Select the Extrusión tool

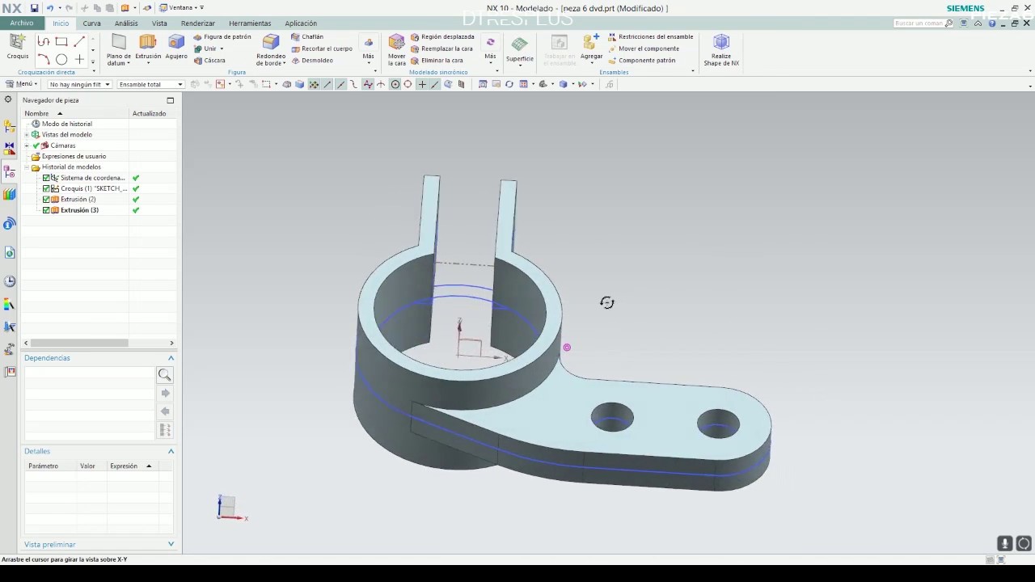click(148, 47)
